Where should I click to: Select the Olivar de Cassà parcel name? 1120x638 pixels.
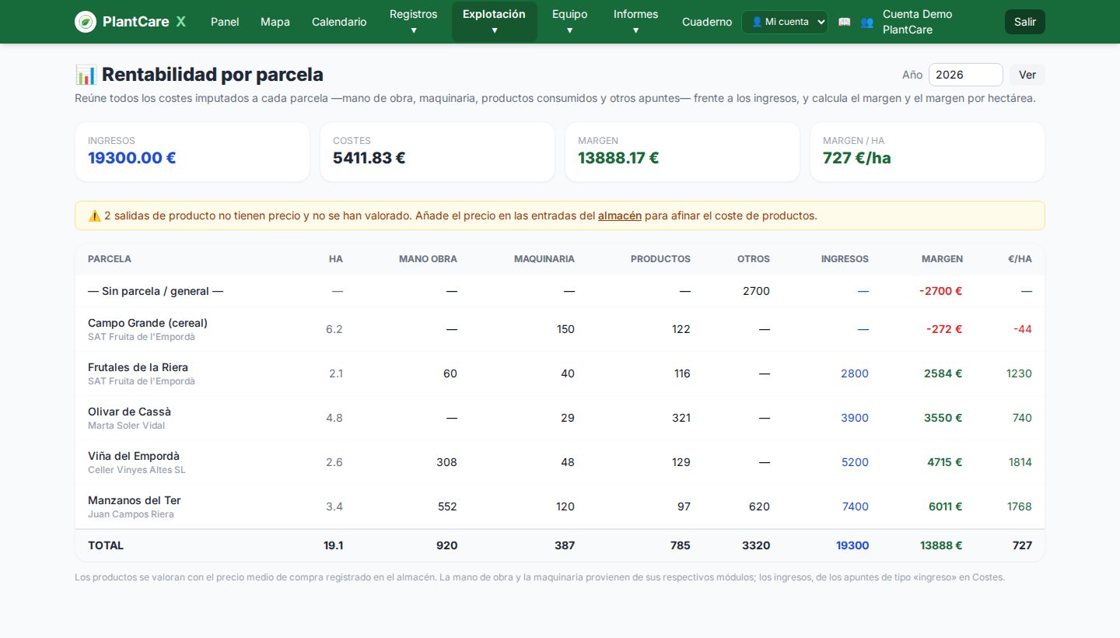(129, 412)
